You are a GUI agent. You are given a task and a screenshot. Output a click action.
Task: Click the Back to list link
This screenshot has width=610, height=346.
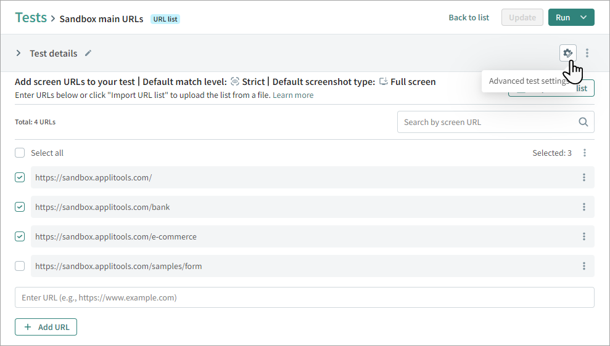point(469,17)
